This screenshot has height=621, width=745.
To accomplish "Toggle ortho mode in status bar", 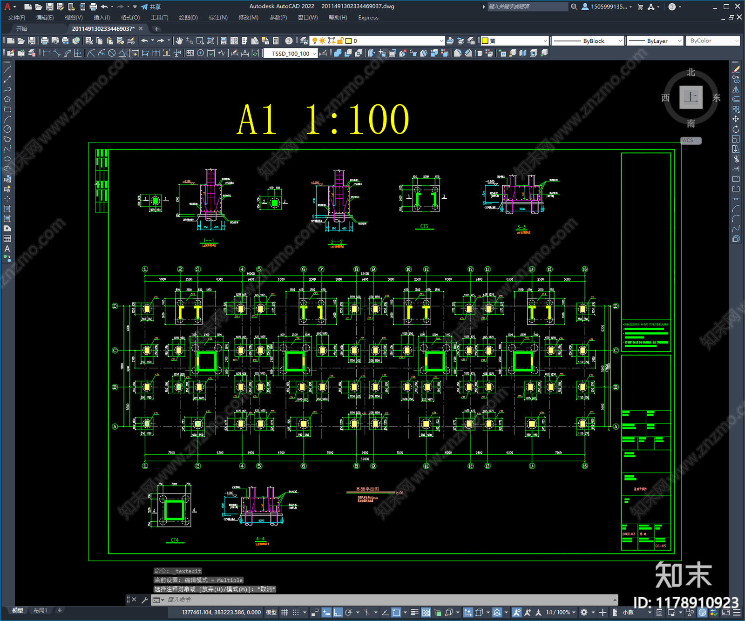I will coord(338,612).
